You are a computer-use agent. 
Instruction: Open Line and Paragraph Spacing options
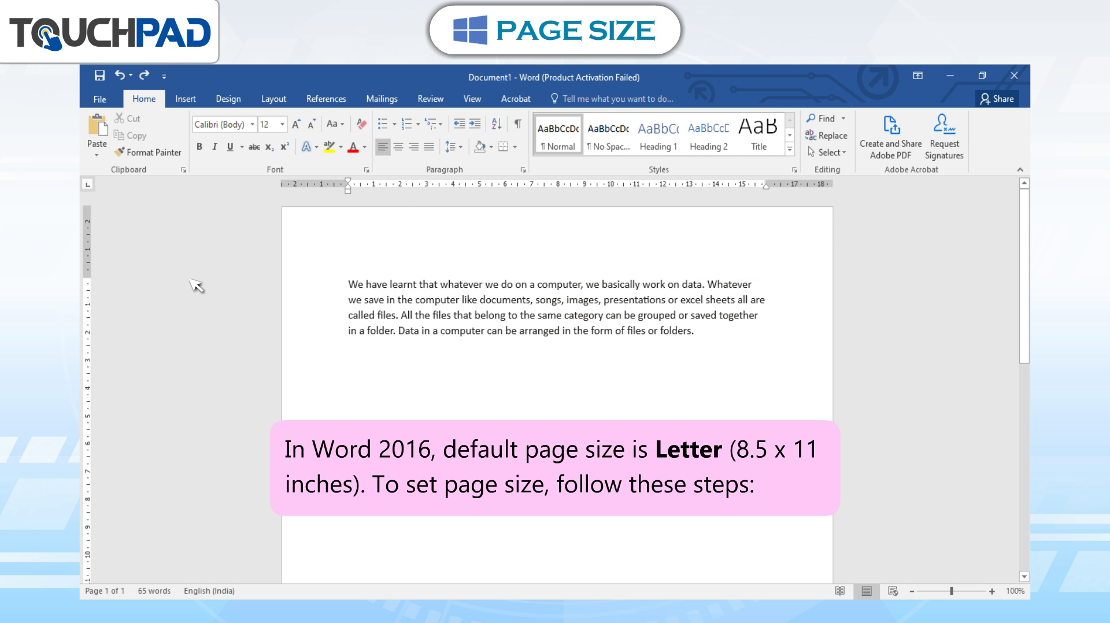(x=454, y=147)
